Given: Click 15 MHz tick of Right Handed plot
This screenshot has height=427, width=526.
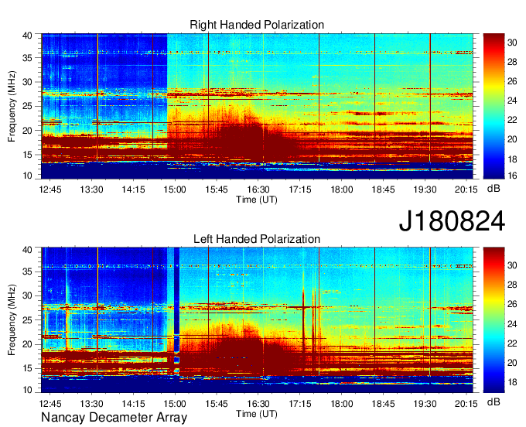Looking at the screenshot, I should (x=27, y=155).
